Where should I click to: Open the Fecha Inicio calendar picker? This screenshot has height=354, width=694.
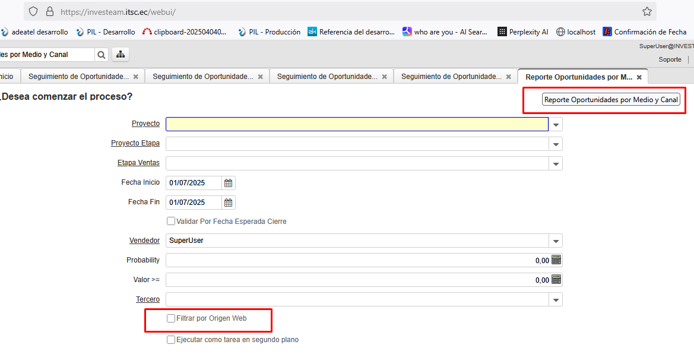pos(229,183)
